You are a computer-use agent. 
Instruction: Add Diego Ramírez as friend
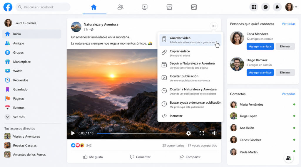click(x=260, y=72)
